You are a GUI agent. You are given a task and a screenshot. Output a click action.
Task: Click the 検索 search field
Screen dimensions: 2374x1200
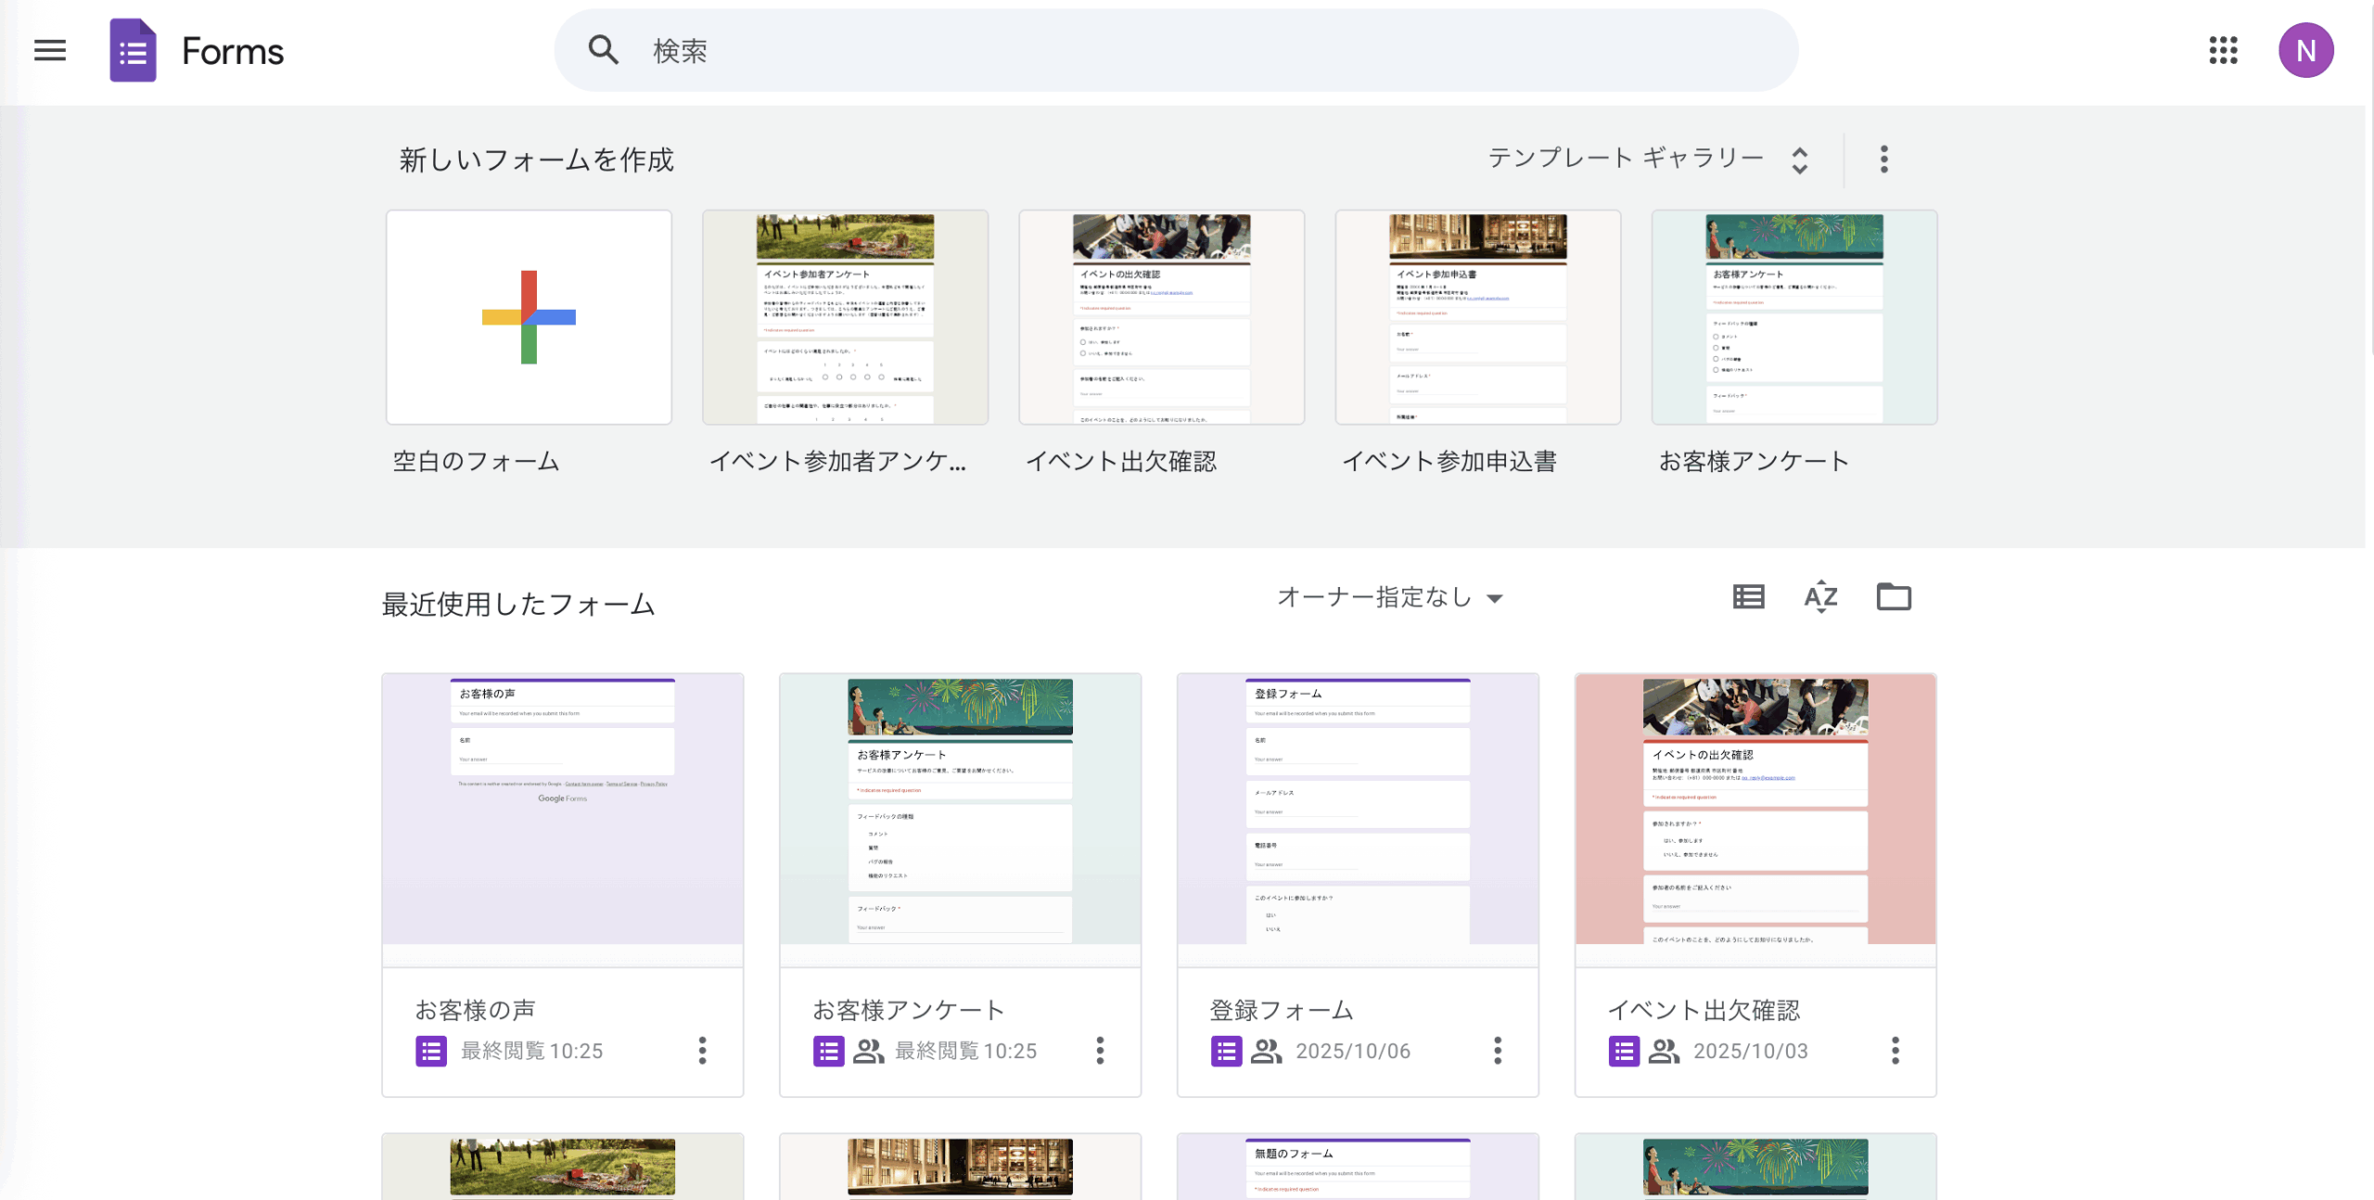[x=1176, y=50]
